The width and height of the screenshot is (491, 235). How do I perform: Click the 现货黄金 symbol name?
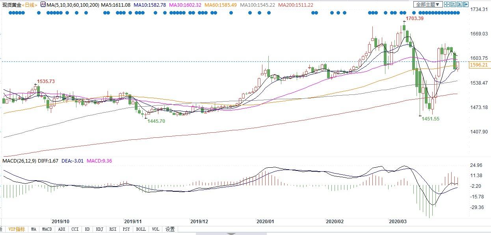[x=11, y=5]
